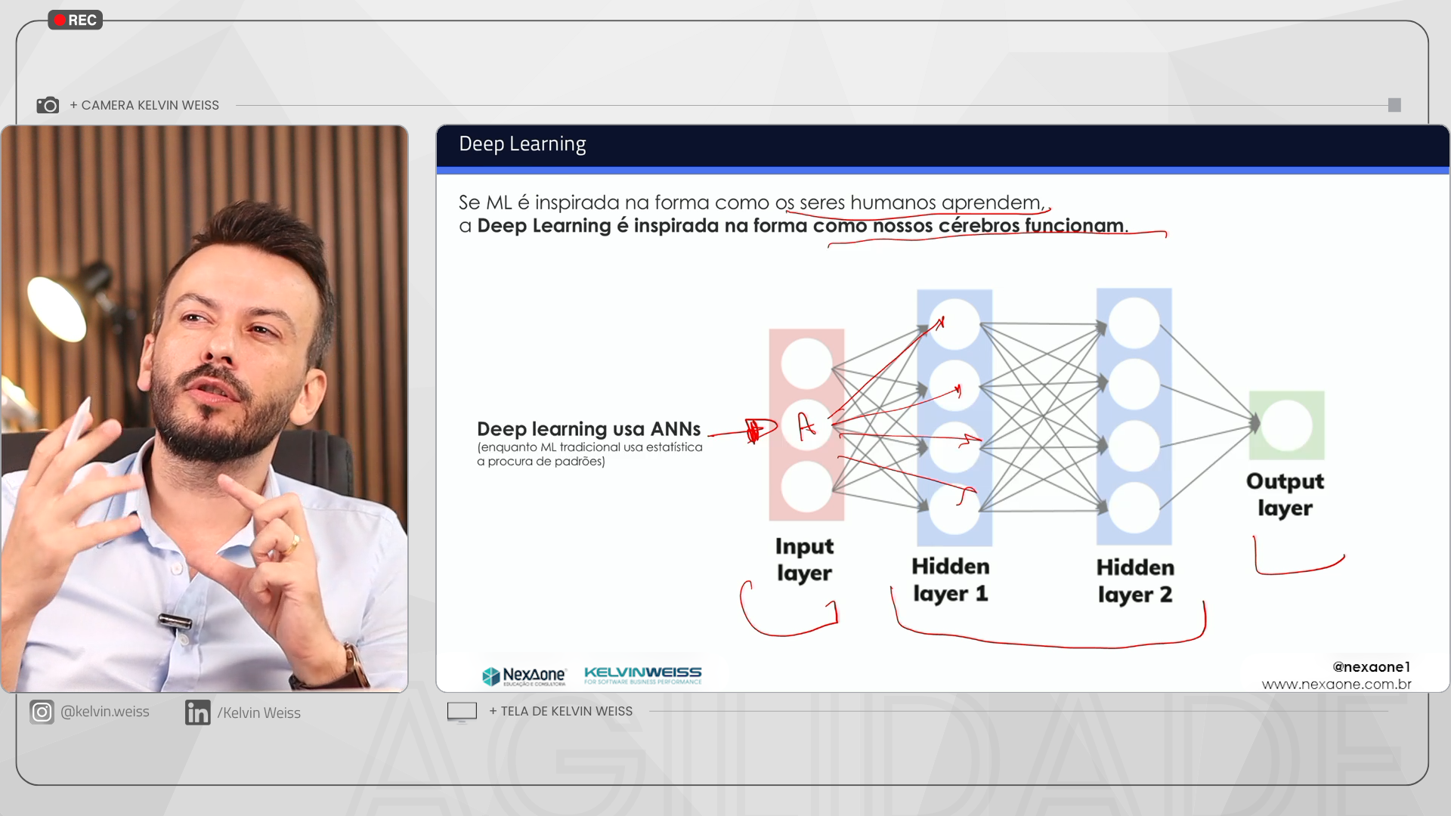Click the gray square at camera line end
This screenshot has height=816, width=1451.
click(x=1394, y=105)
